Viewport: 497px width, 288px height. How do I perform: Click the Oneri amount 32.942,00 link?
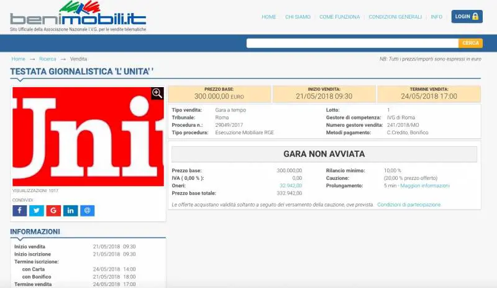291,186
